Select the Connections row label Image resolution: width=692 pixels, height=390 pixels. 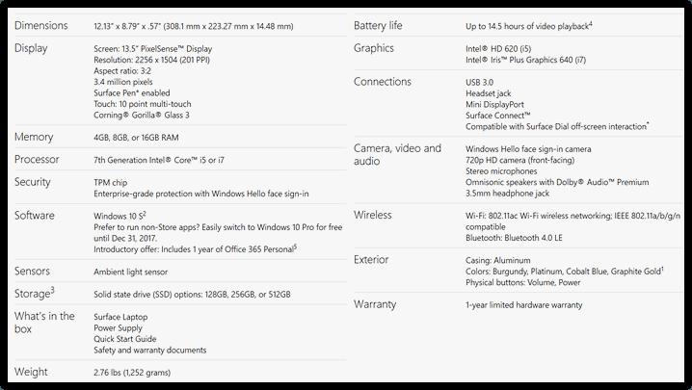383,82
